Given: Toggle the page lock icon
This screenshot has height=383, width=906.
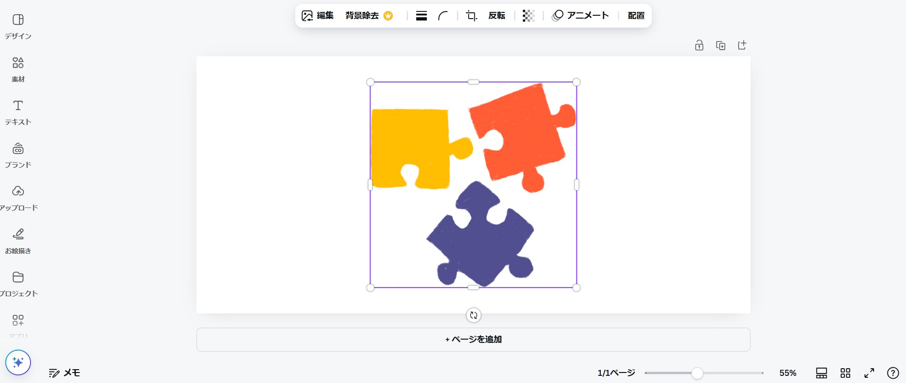Looking at the screenshot, I should (x=699, y=45).
